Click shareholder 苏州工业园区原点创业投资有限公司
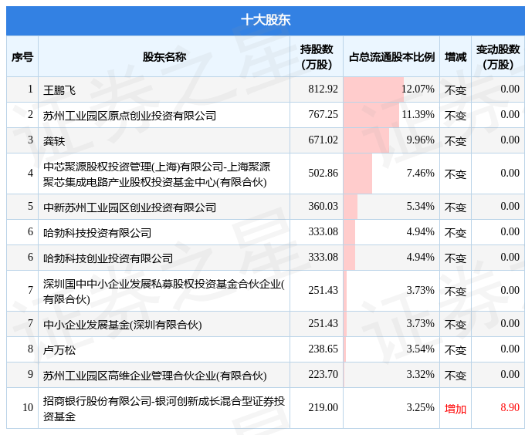The image size is (525, 435). [130, 116]
